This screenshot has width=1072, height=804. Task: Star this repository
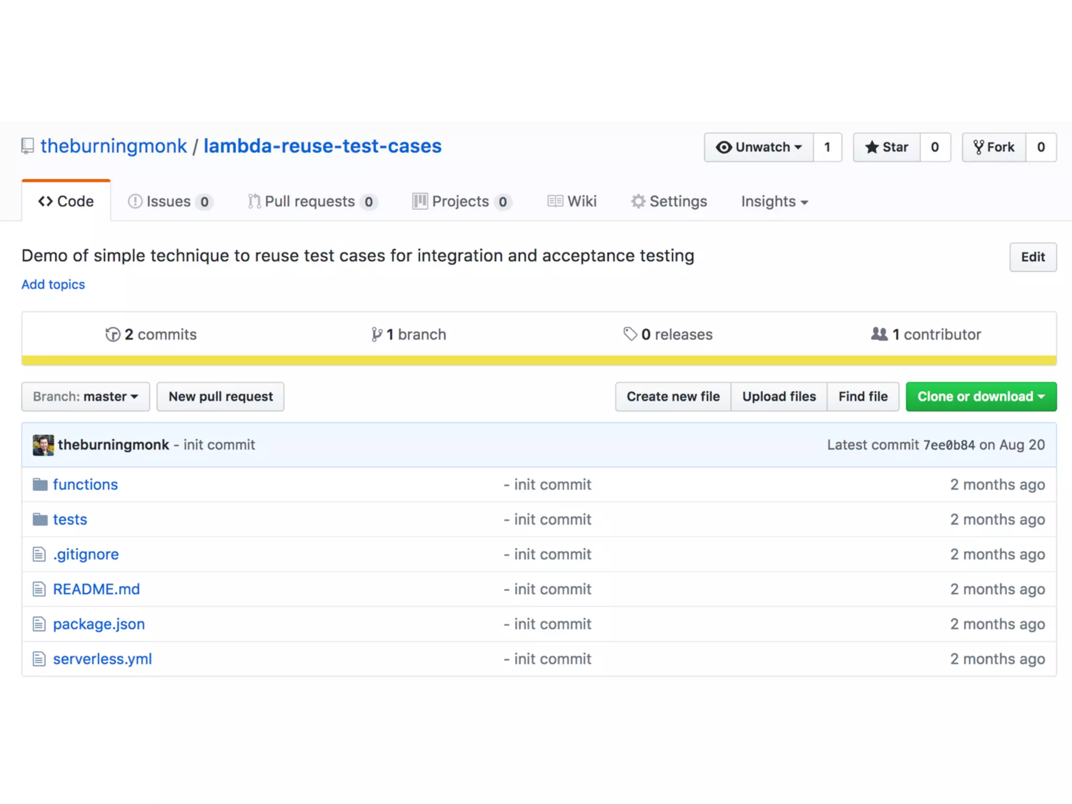[887, 147]
